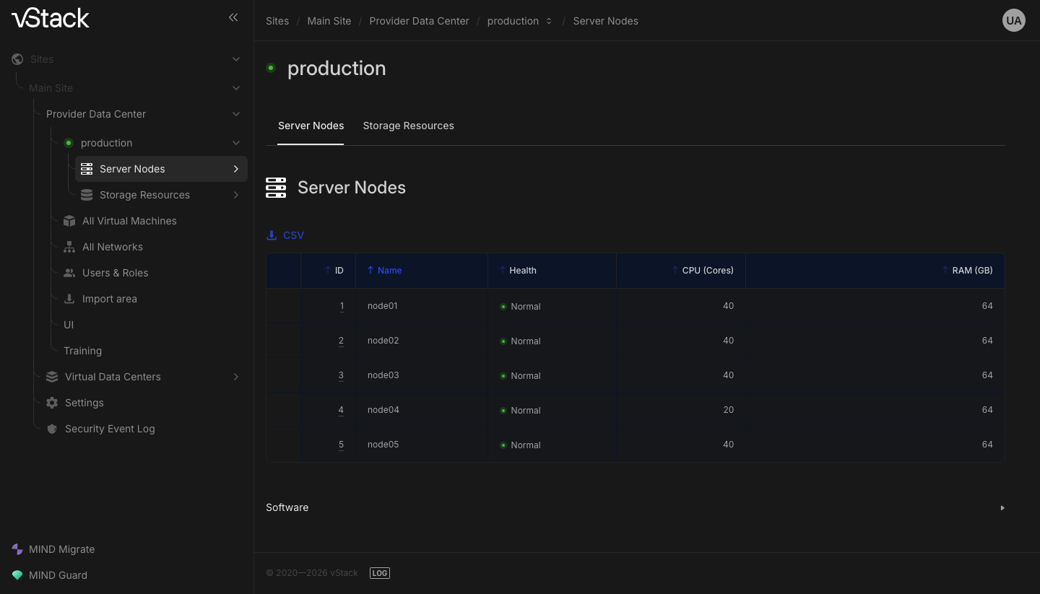Click the All Virtual Machines cube icon
This screenshot has height=594, width=1040.
click(x=69, y=221)
